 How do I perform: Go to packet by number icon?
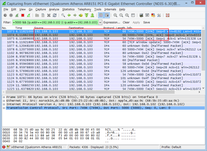point(81,15)
